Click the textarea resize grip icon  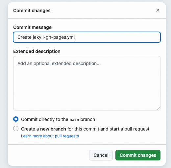click(159, 108)
